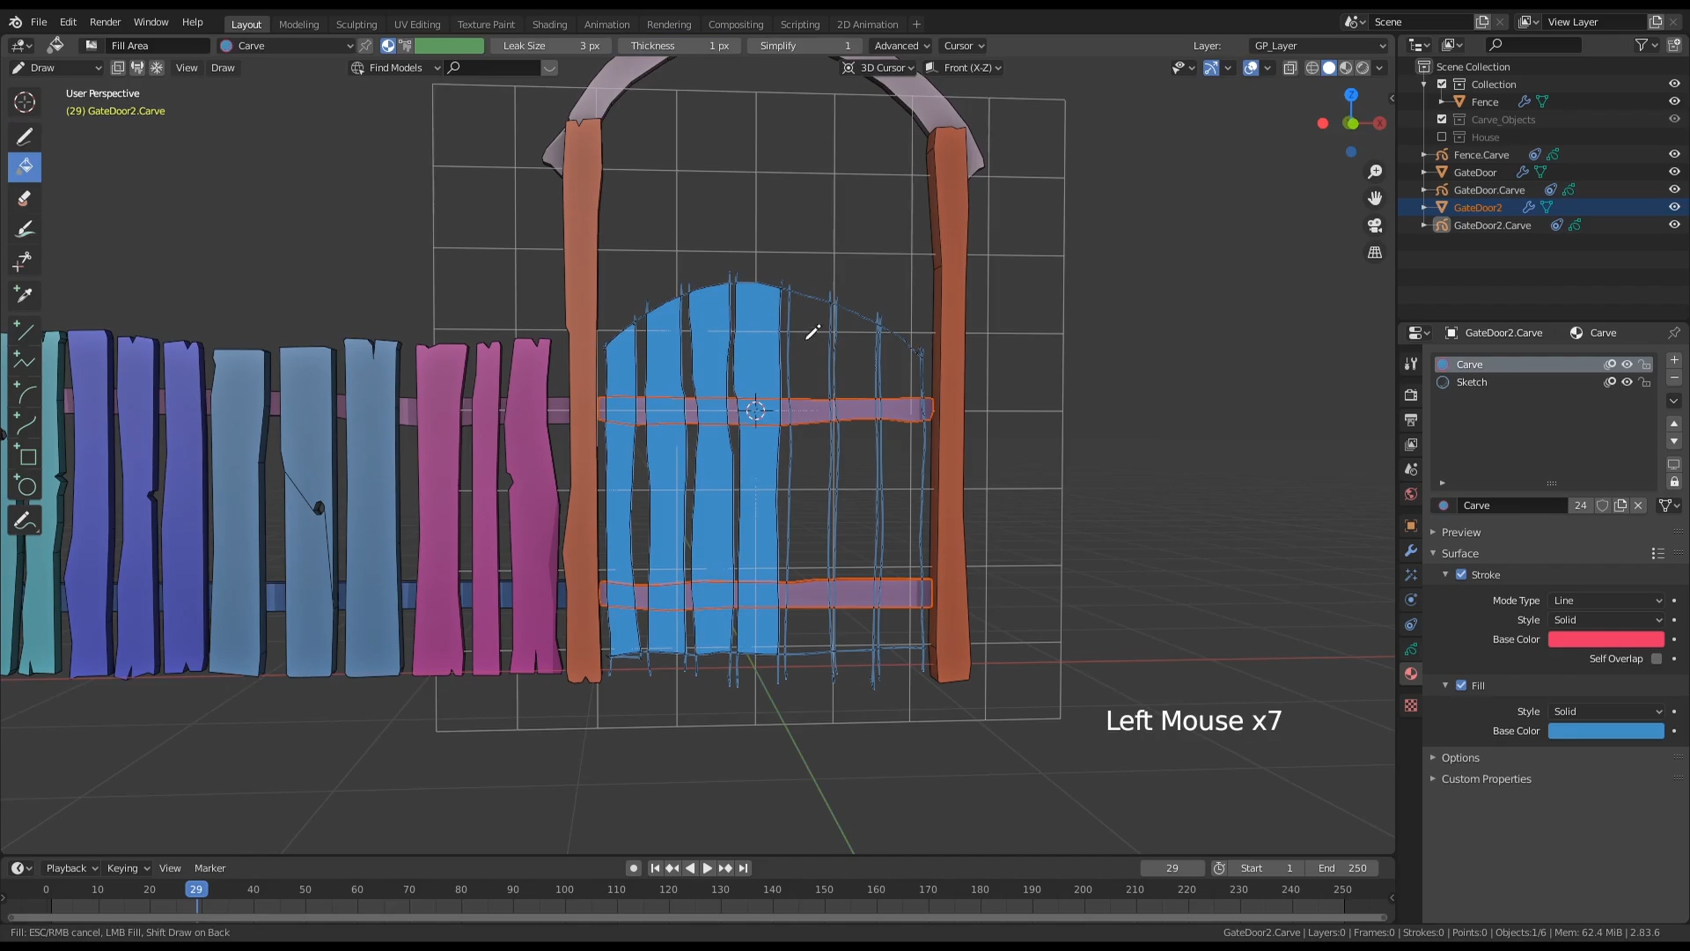Switch to the Sculpting workspace tab
This screenshot has height=951, width=1690.
(356, 24)
